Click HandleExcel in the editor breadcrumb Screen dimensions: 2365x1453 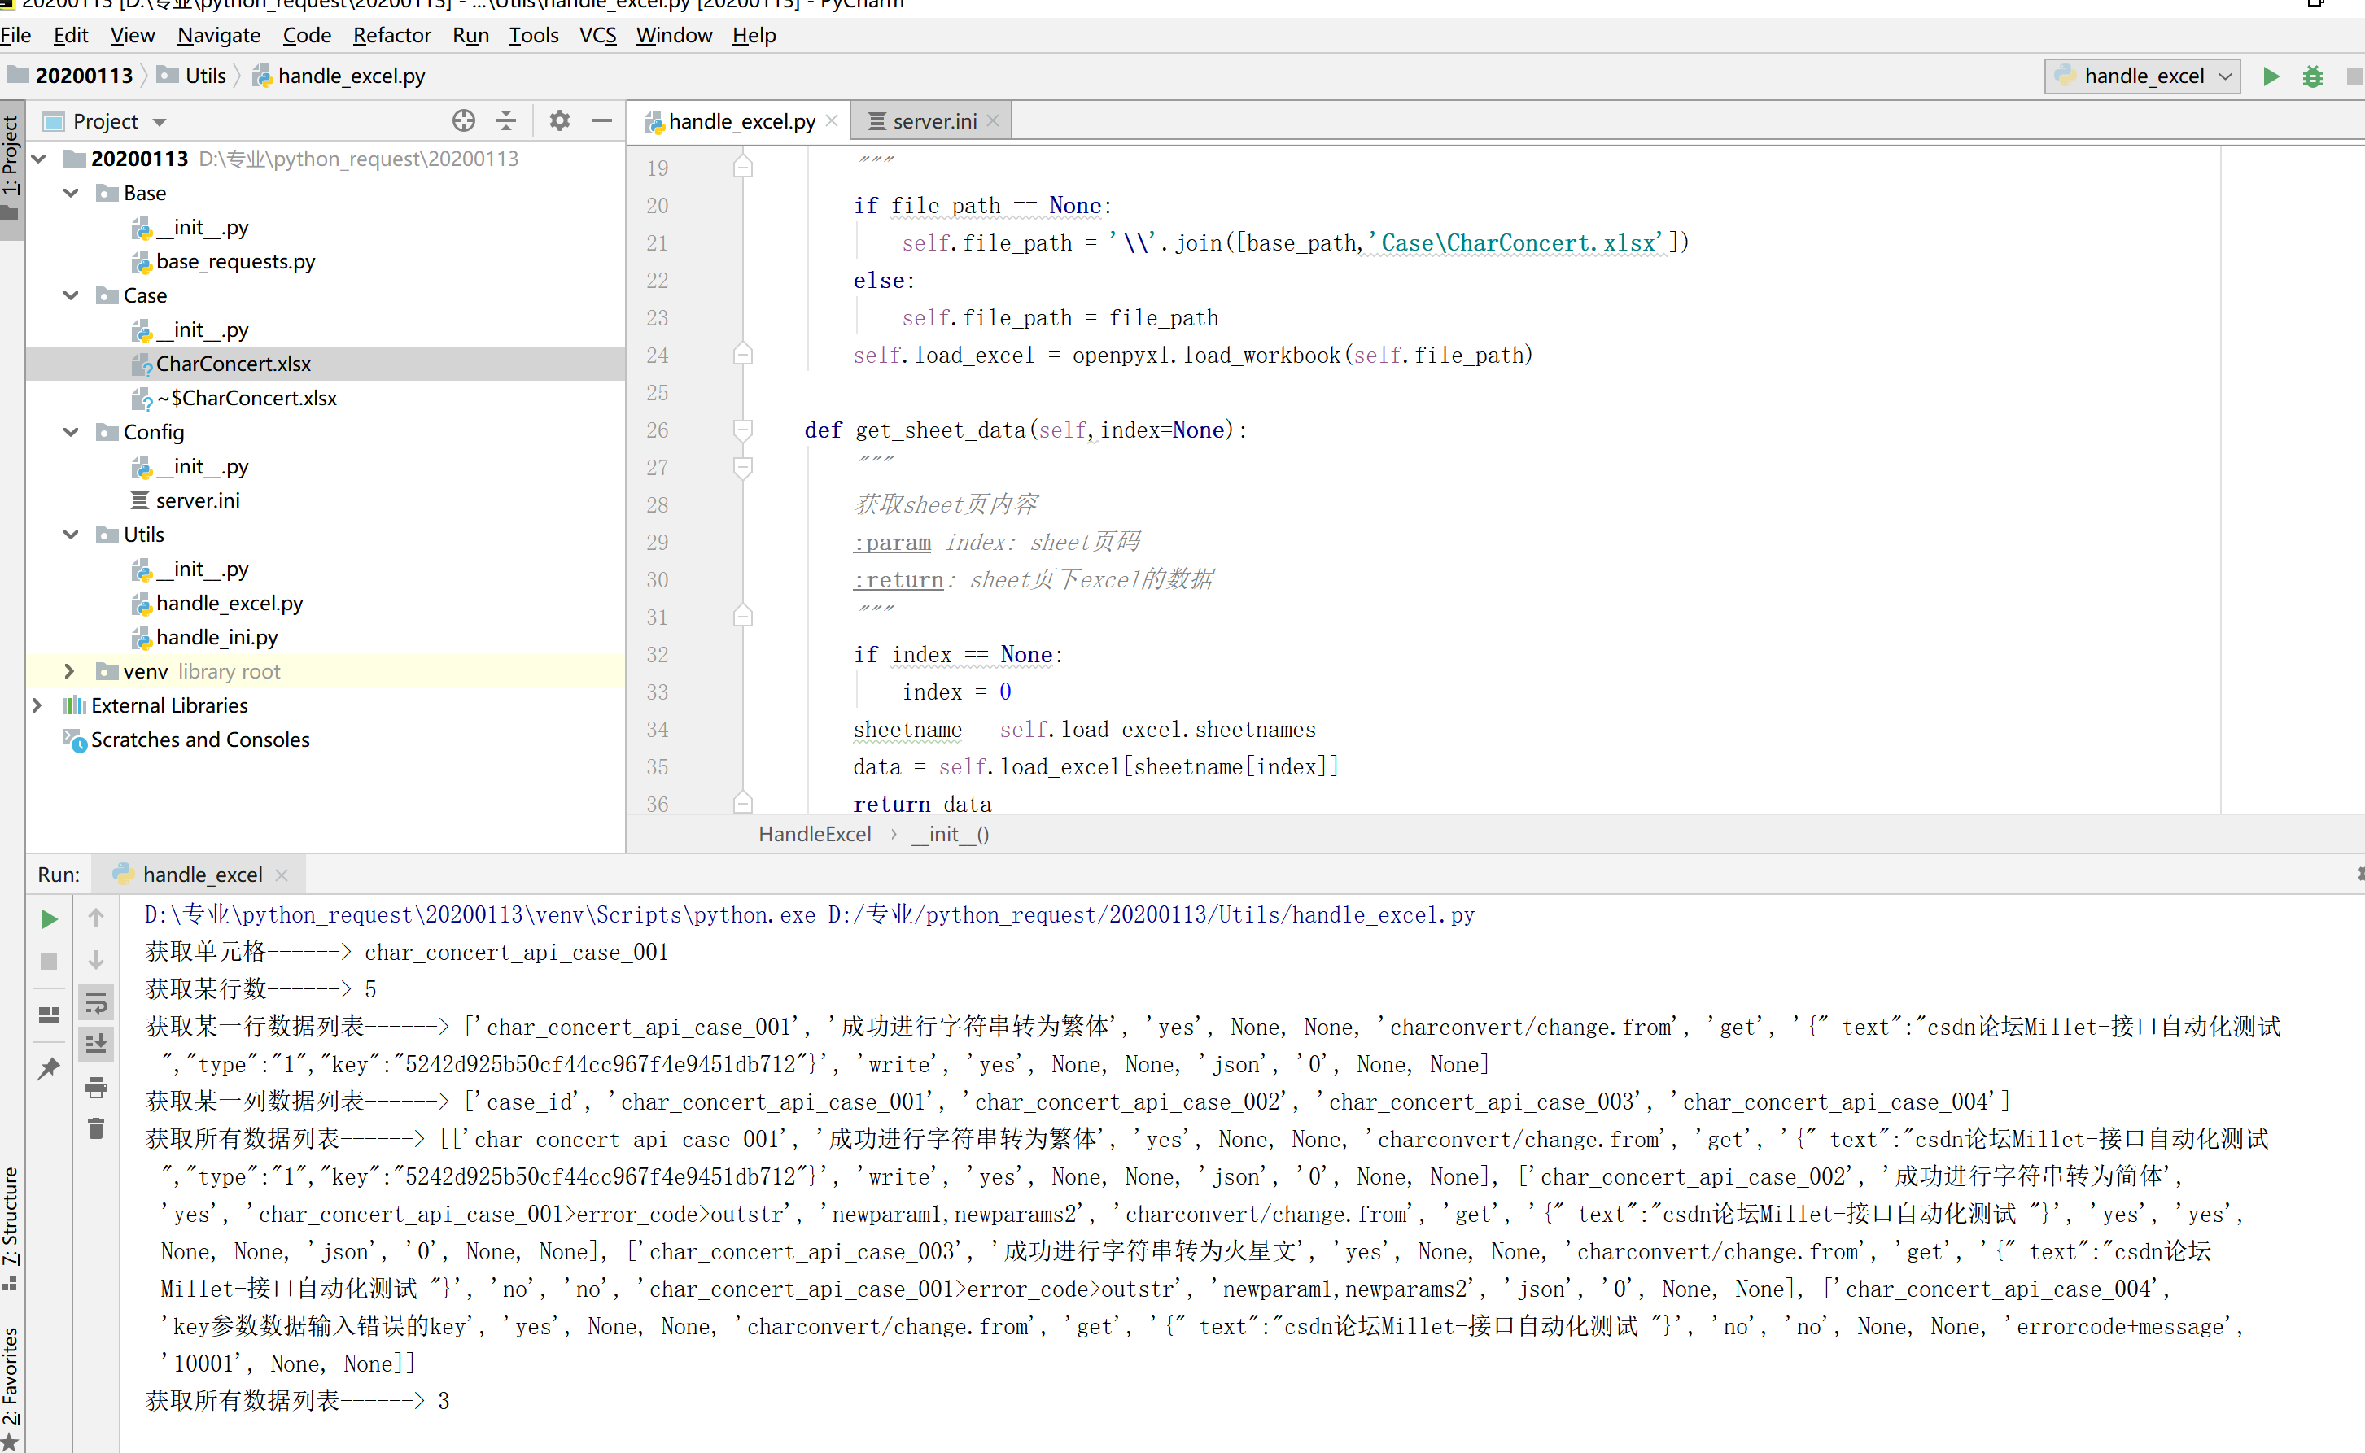click(815, 834)
